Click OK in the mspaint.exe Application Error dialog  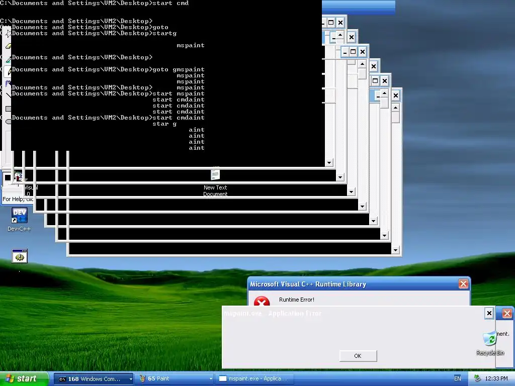[358, 356]
